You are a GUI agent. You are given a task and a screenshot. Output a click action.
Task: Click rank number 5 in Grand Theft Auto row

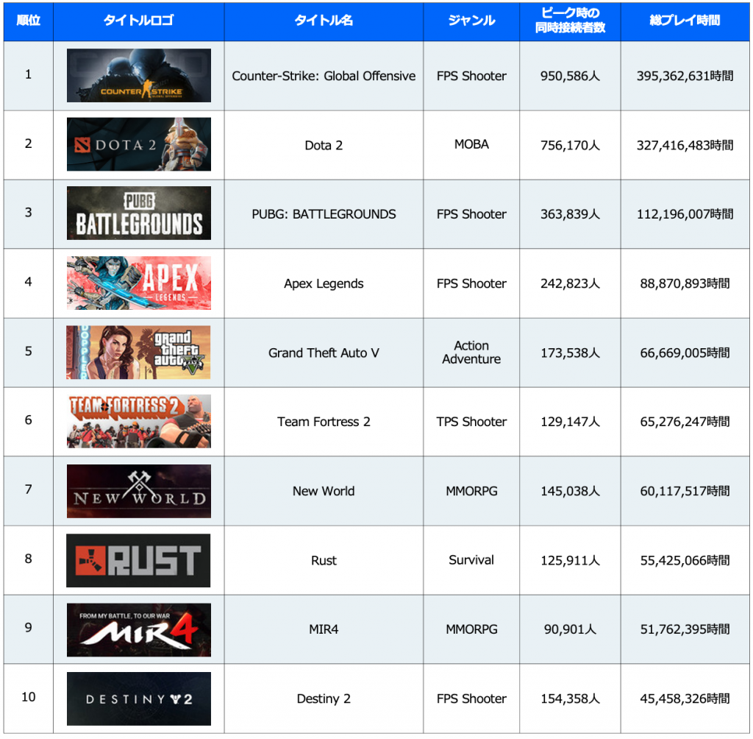(x=29, y=351)
